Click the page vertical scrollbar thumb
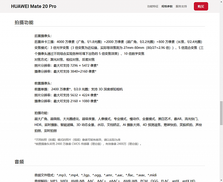 221,113
